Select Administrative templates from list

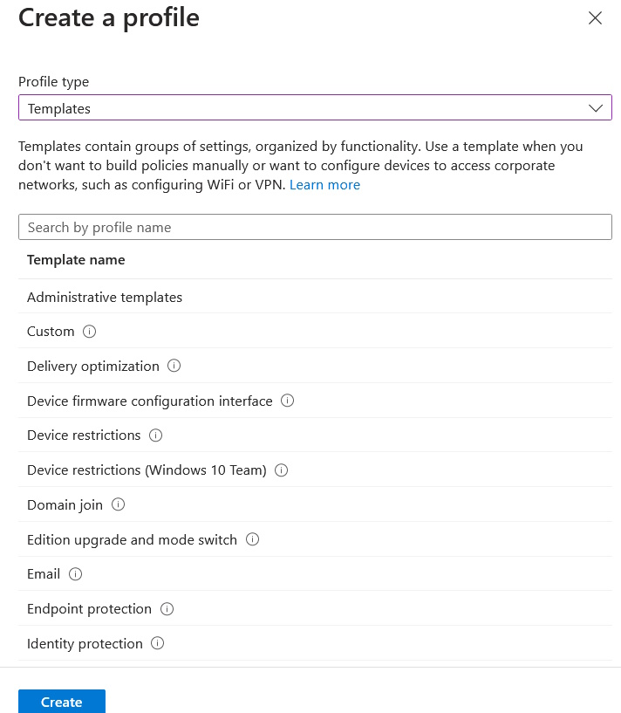pos(105,298)
